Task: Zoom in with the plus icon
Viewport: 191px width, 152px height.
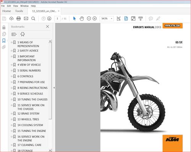Action: pyautogui.click(x=94, y=19)
